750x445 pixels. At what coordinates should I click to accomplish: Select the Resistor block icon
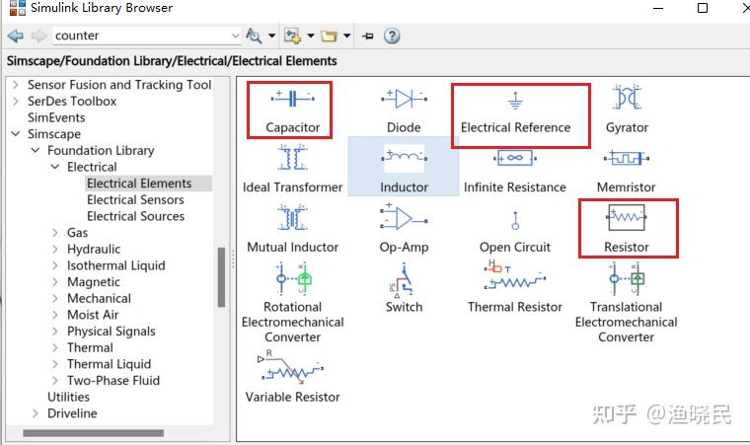627,218
